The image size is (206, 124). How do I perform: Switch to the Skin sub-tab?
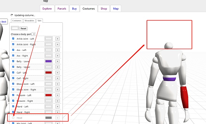tap(39, 21)
